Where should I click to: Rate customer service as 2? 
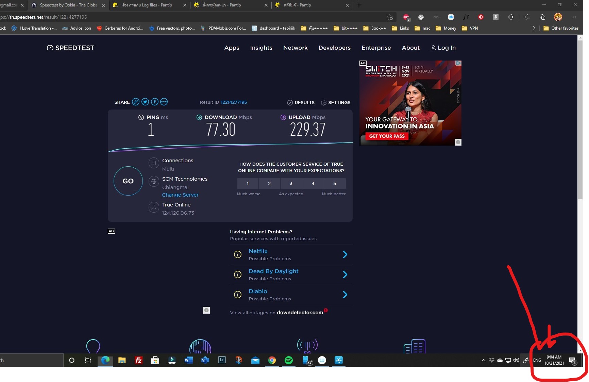tap(269, 183)
